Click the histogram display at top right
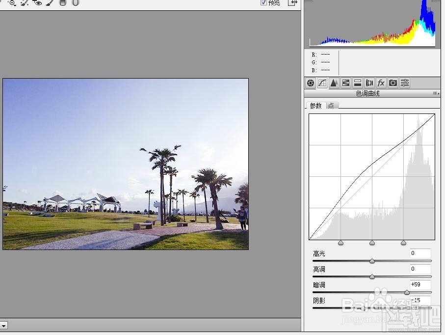The height and width of the screenshot is (335, 445). pyautogui.click(x=371, y=25)
